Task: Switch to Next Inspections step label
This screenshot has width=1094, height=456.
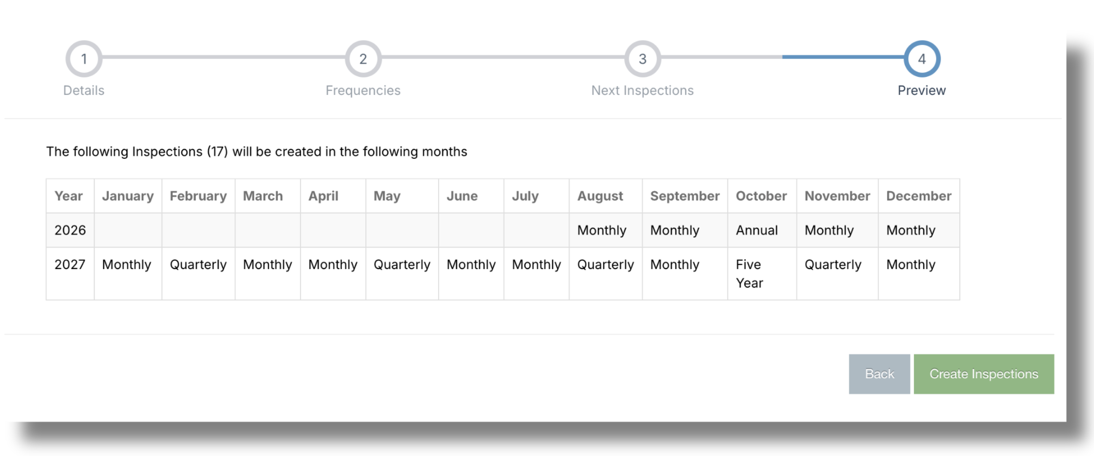Action: [x=642, y=90]
